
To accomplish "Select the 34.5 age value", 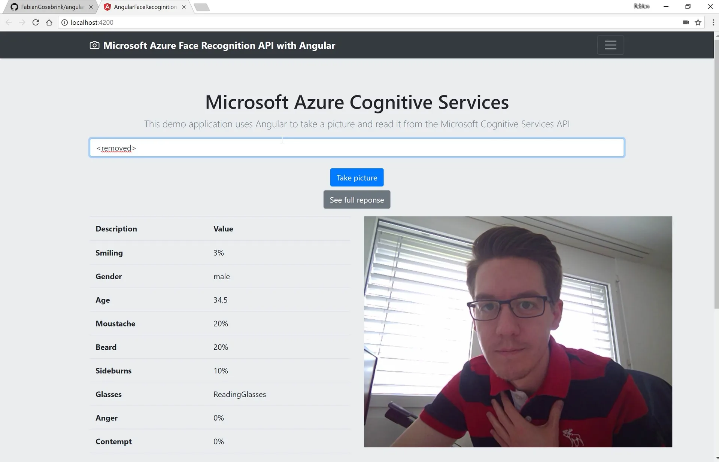I will (220, 300).
